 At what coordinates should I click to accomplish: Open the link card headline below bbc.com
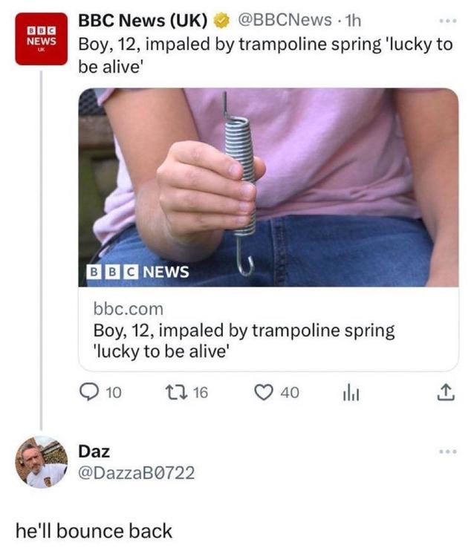244,339
